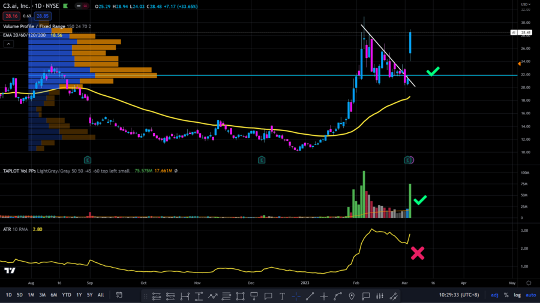Click the green flag next to NYSE
This screenshot has width=540, height=303.
[65, 6]
